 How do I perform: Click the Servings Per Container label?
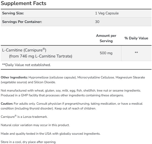(x=22, y=22)
